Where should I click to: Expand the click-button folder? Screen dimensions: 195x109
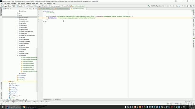pos(17,25)
